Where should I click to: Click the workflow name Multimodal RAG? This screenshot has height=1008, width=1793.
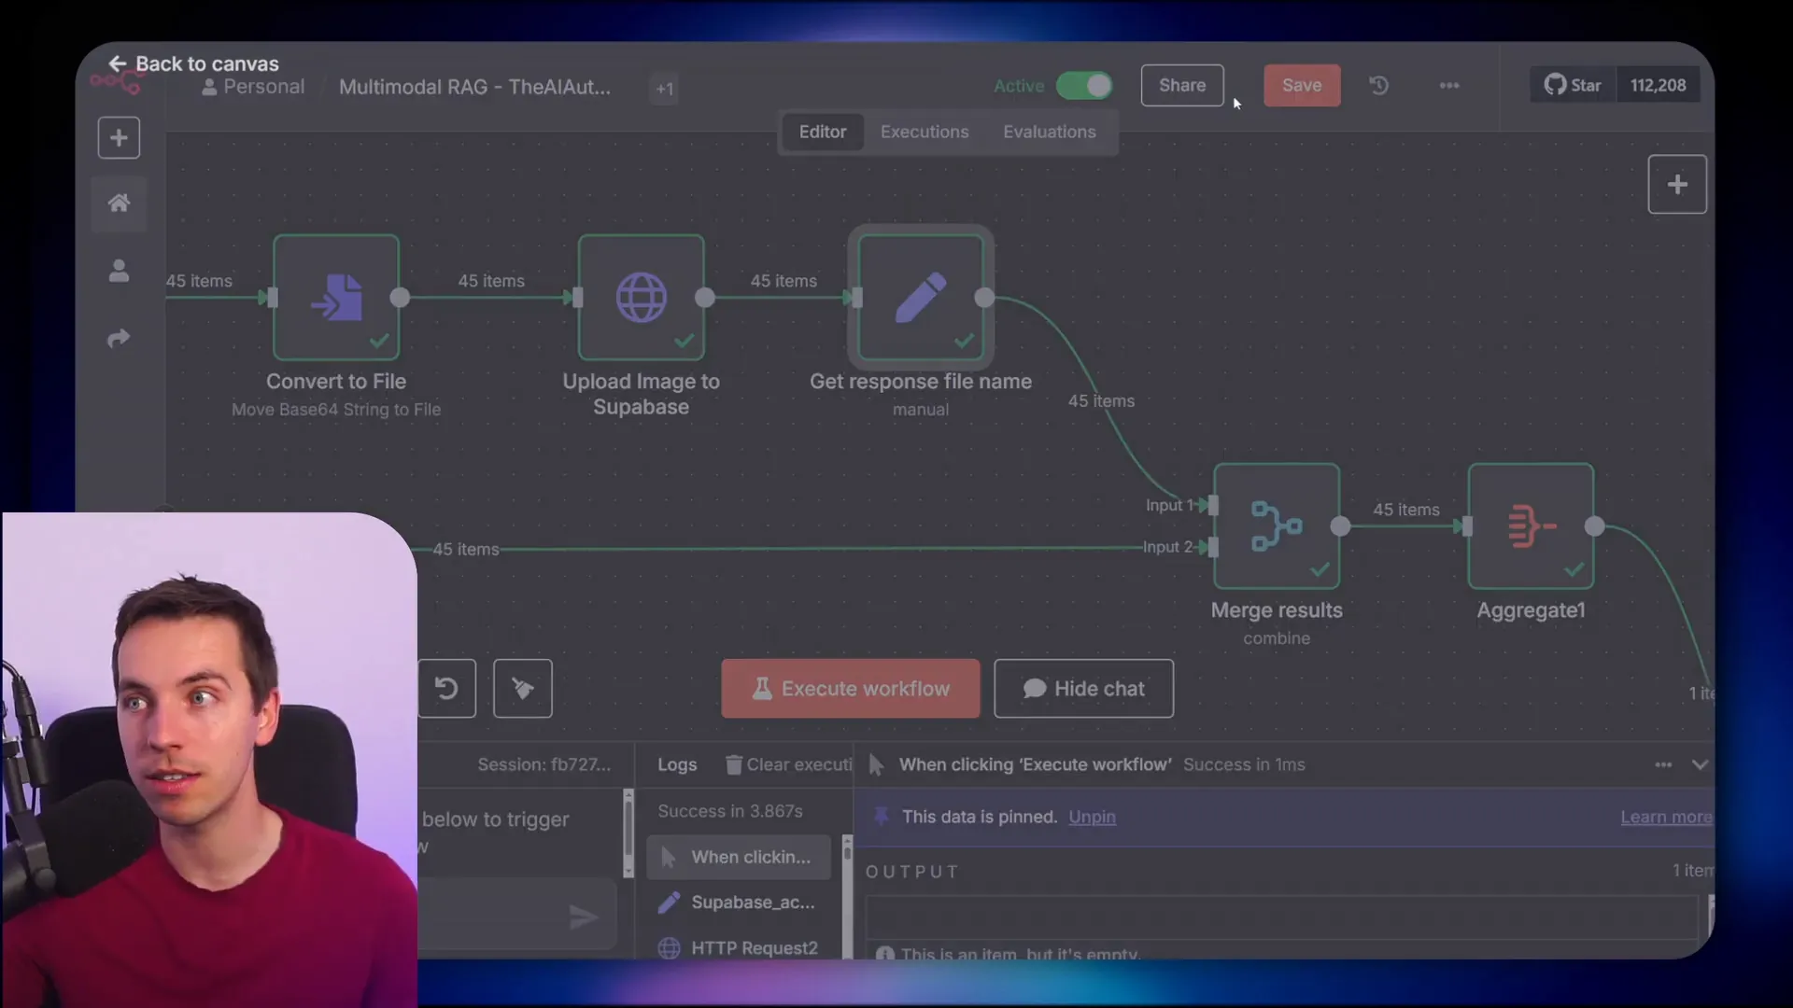474,87
